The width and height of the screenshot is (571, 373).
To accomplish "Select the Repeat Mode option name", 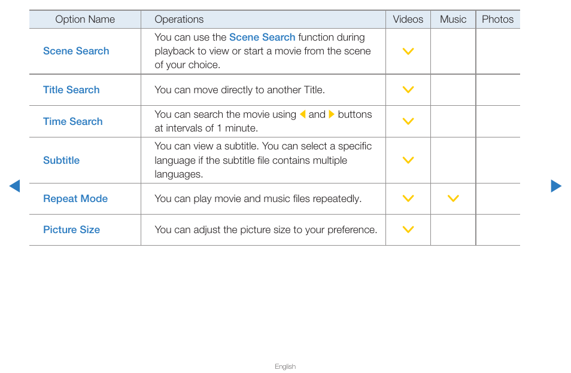I will pos(75,198).
